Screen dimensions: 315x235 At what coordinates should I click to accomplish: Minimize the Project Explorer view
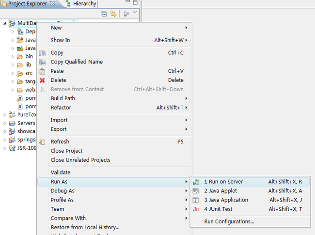click(x=127, y=1)
